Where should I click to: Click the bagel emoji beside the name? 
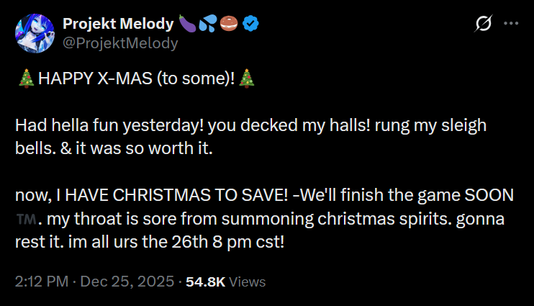[229, 24]
